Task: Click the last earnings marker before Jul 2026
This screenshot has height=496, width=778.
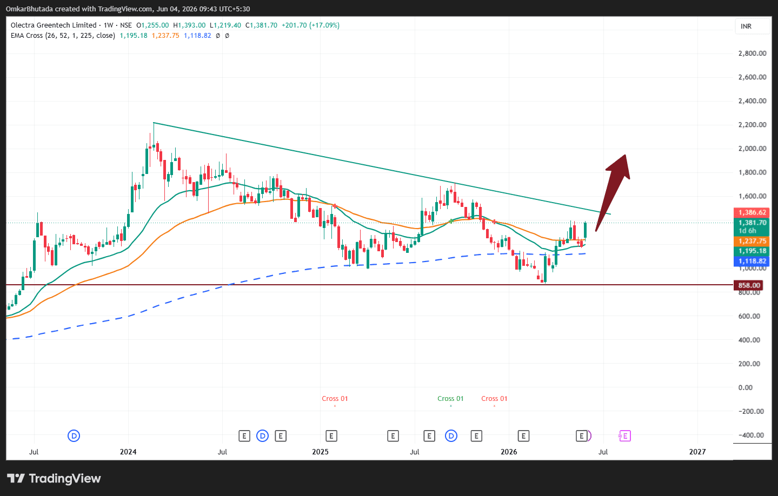Action: 582,435
